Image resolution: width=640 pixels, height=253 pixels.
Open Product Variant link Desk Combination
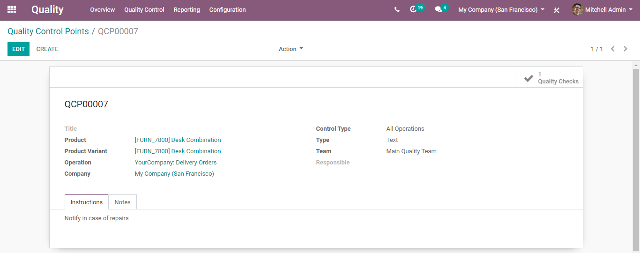coord(178,151)
